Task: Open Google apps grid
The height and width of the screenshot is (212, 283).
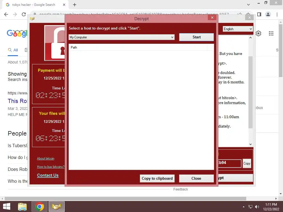Action: click(271, 33)
